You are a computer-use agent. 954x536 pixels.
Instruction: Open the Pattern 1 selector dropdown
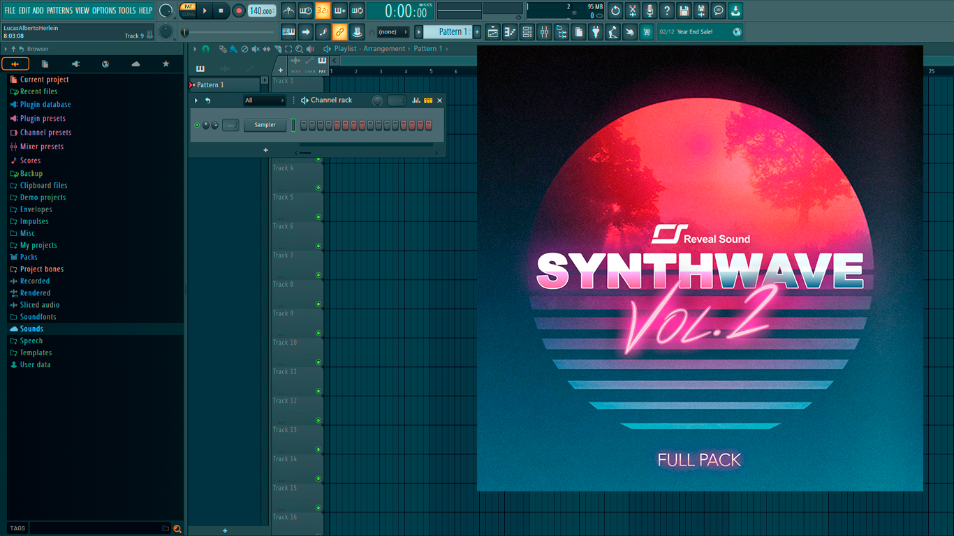pos(448,31)
